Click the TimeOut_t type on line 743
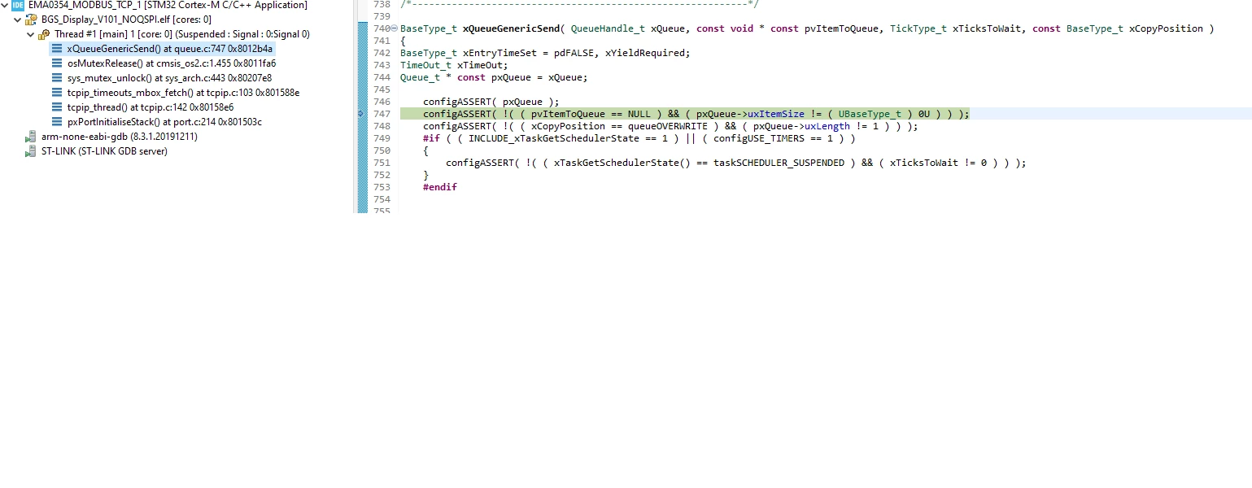1252x488 pixels. pyautogui.click(x=425, y=65)
